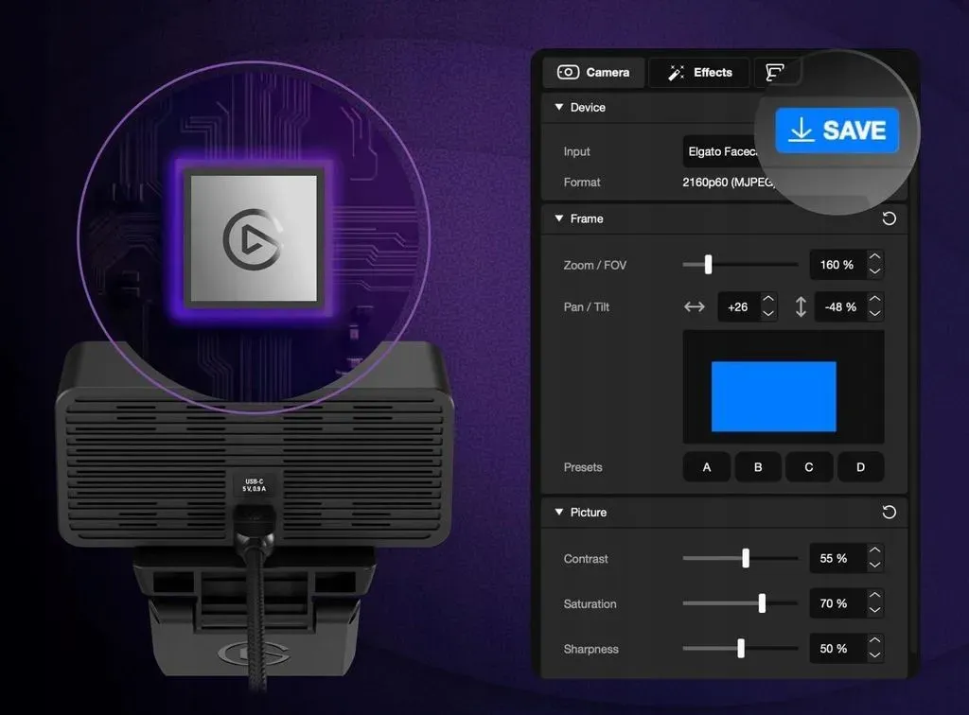Click the Sharpness 50 % value field
Screen dimensions: 969x715
click(837, 649)
